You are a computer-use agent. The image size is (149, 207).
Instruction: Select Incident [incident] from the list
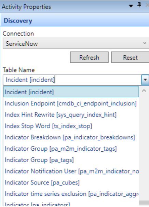71,92
